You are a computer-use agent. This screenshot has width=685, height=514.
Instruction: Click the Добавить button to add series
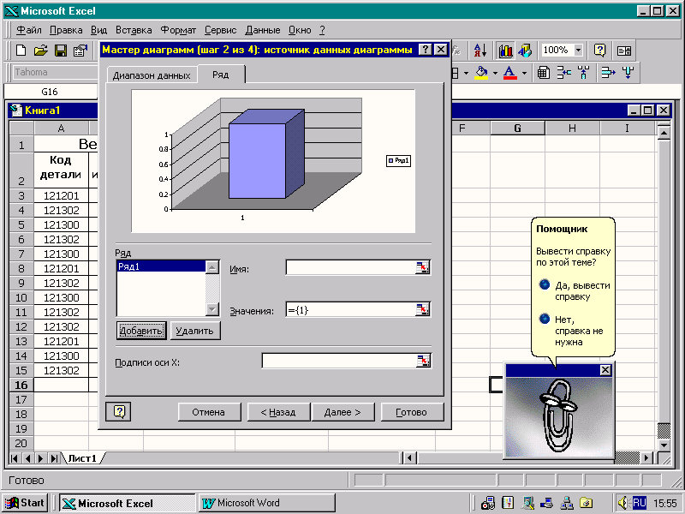(x=141, y=331)
